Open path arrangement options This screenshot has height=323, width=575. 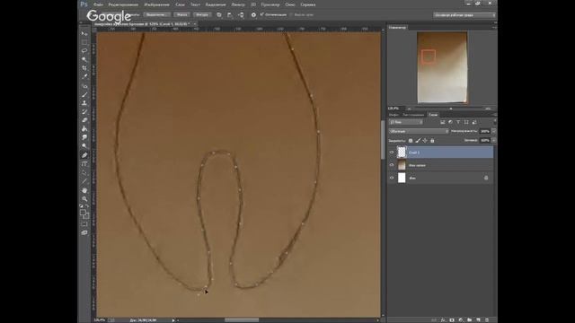point(241,15)
